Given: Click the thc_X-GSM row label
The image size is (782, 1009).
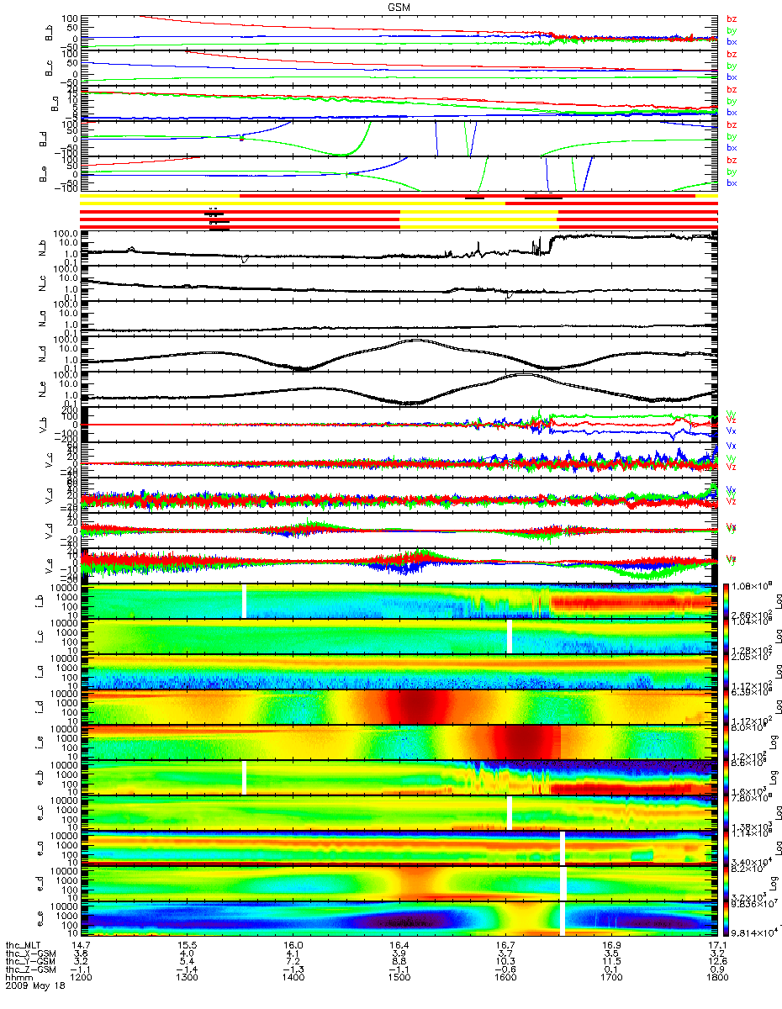Looking at the screenshot, I should click(x=31, y=954).
